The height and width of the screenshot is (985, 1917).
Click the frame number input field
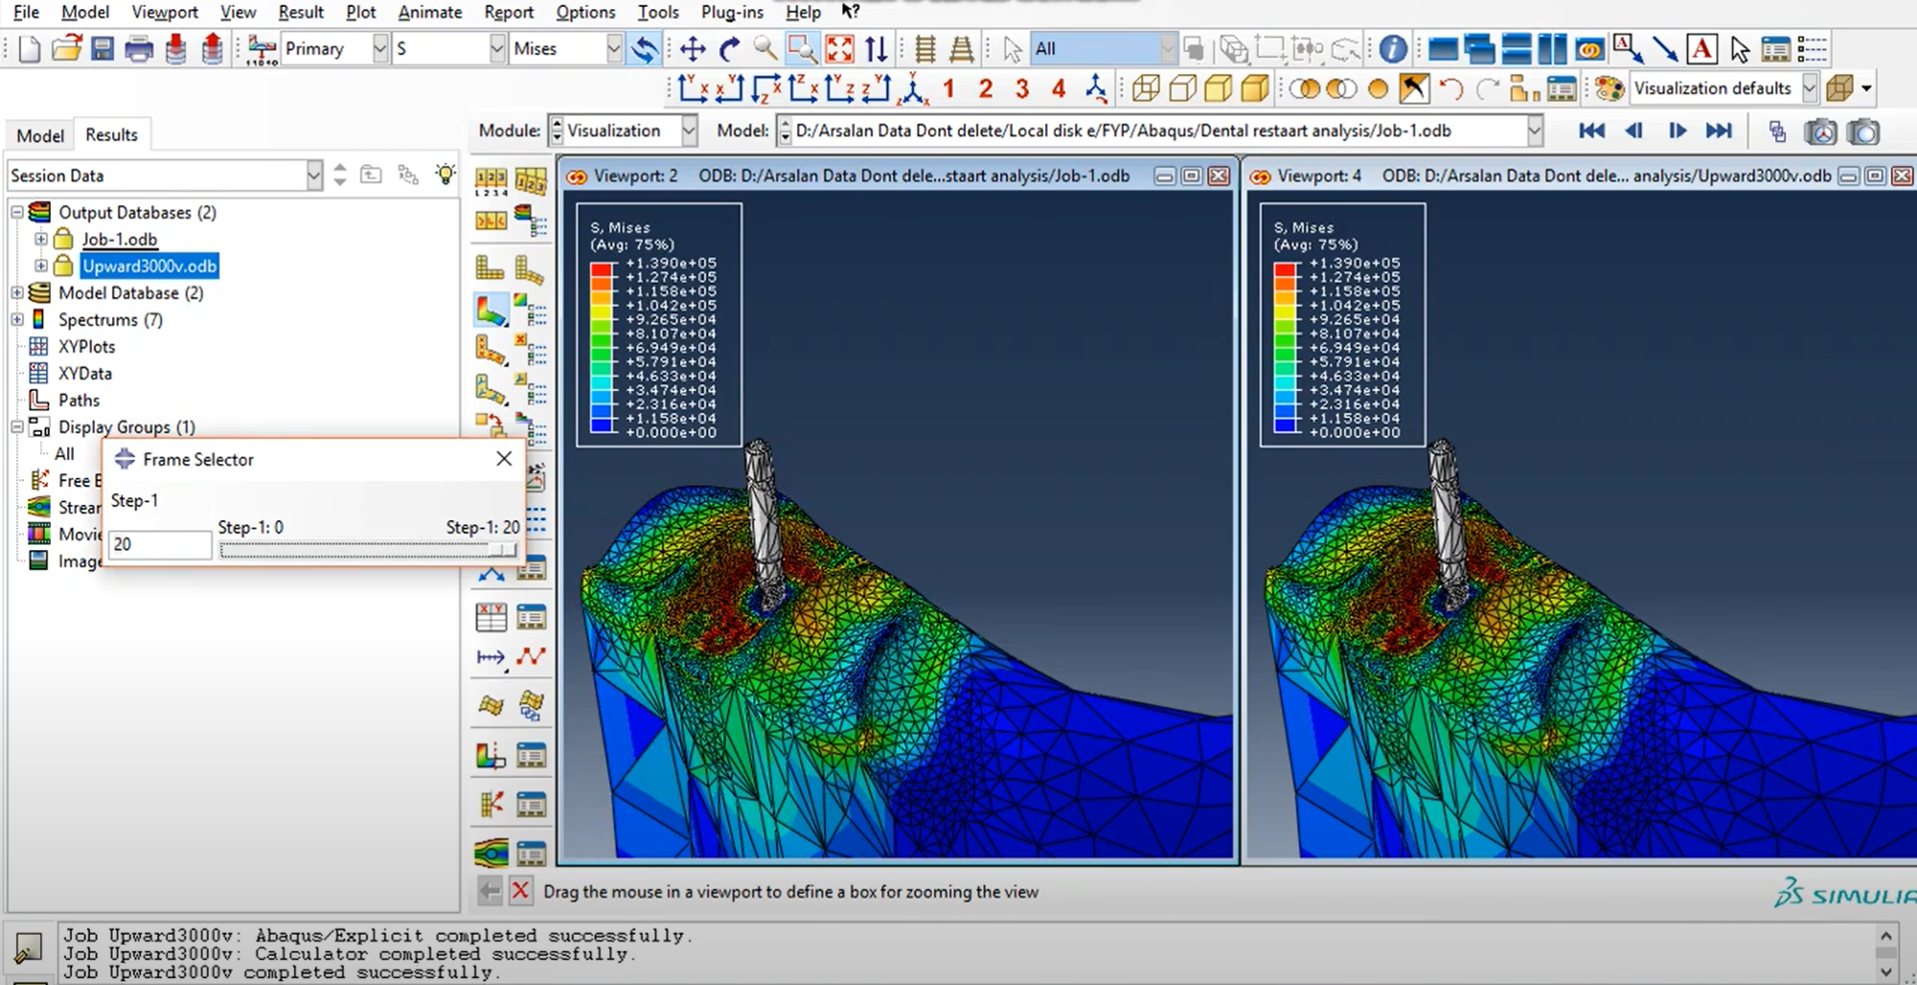160,544
